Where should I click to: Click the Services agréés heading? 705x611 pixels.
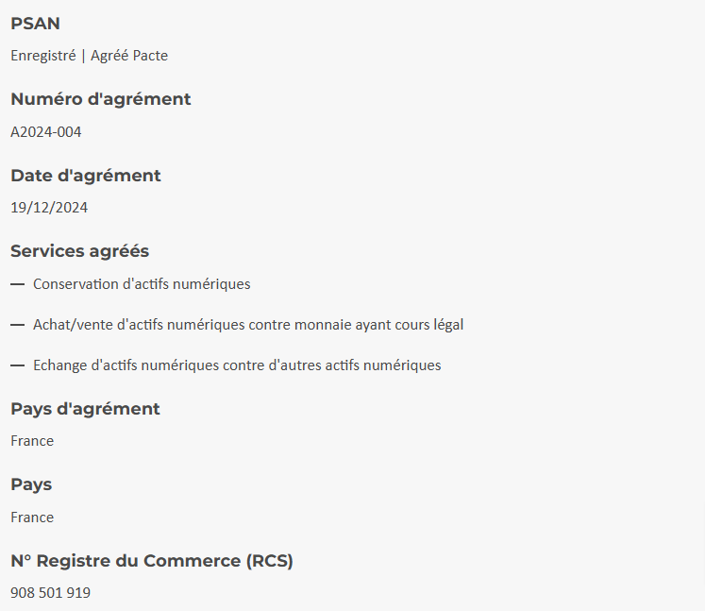79,251
